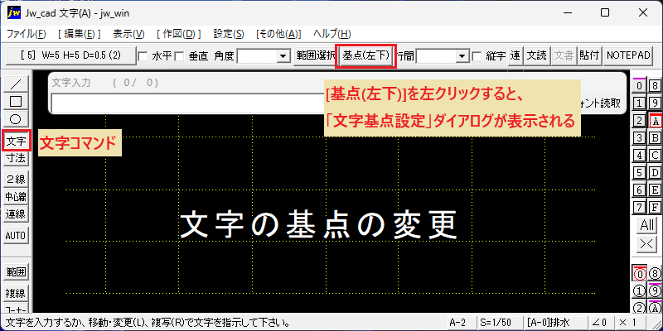Enable the 水平 horizontal checkbox
The height and width of the screenshot is (331, 663).
pos(143,56)
